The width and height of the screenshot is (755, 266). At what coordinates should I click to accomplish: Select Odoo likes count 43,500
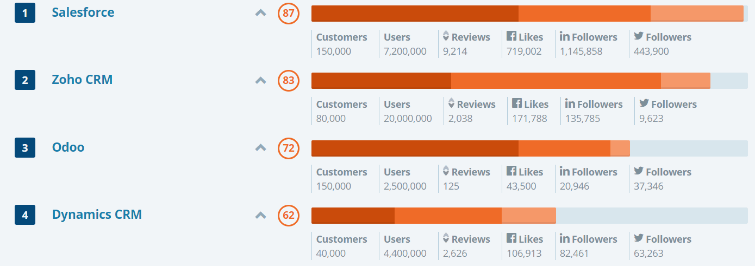click(521, 186)
